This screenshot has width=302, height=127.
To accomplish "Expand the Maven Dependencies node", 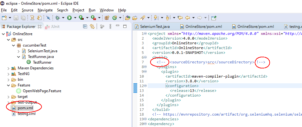I will coord(8,68).
